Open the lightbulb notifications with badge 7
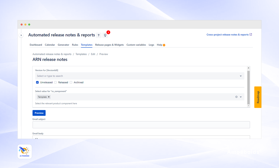The image size is (279, 168). tap(105, 35)
